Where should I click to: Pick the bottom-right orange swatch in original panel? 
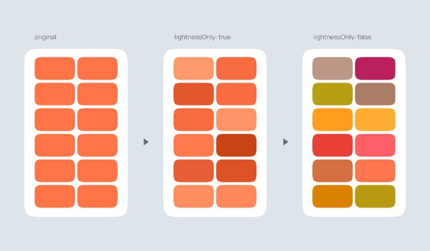97,196
